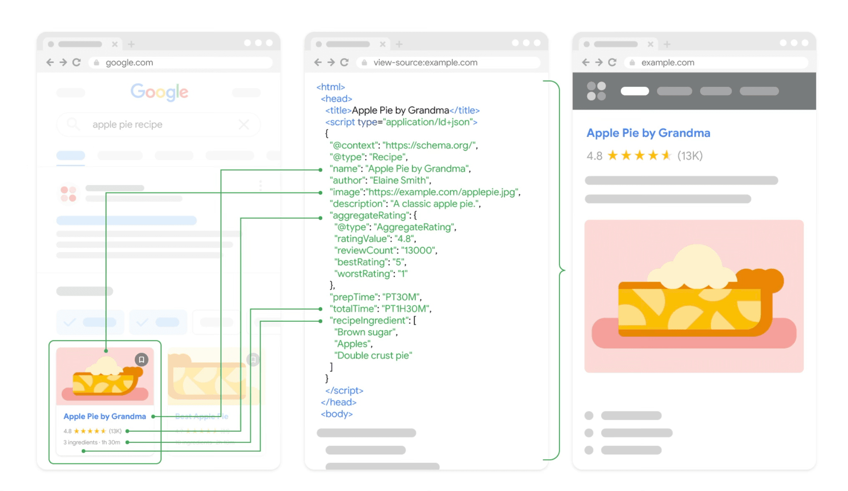Viewport: 848px width, 491px height.
Task: Toggle first checked filter chip
Action: [90, 322]
